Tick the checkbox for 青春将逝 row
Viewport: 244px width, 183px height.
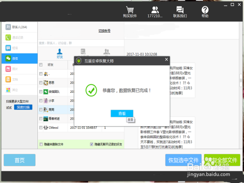(x=41, y=119)
